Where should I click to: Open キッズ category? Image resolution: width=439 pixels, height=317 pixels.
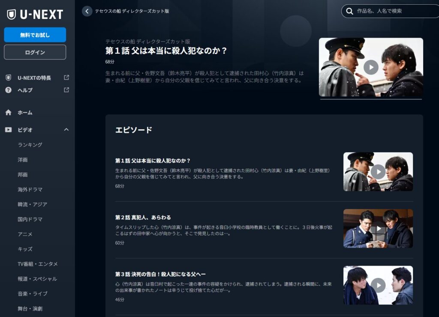pos(25,249)
